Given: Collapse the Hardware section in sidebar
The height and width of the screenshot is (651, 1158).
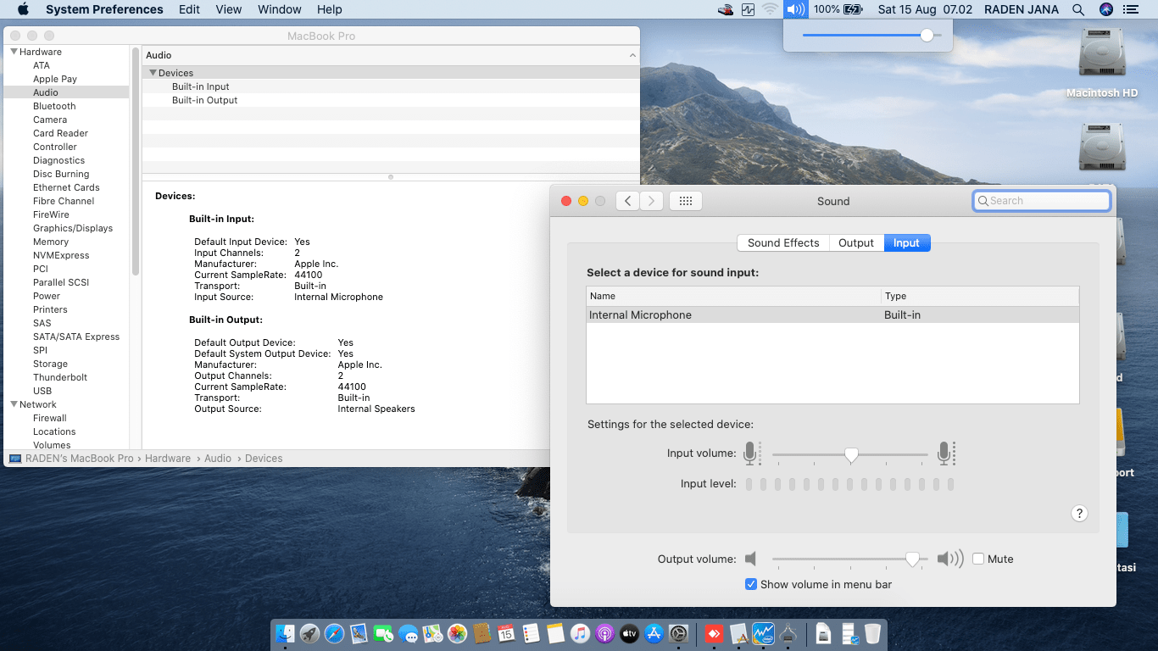Looking at the screenshot, I should [14, 52].
